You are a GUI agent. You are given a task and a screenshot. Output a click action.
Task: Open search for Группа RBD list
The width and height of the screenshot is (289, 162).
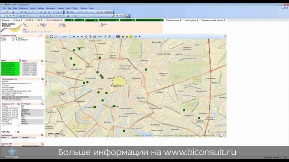42,144
